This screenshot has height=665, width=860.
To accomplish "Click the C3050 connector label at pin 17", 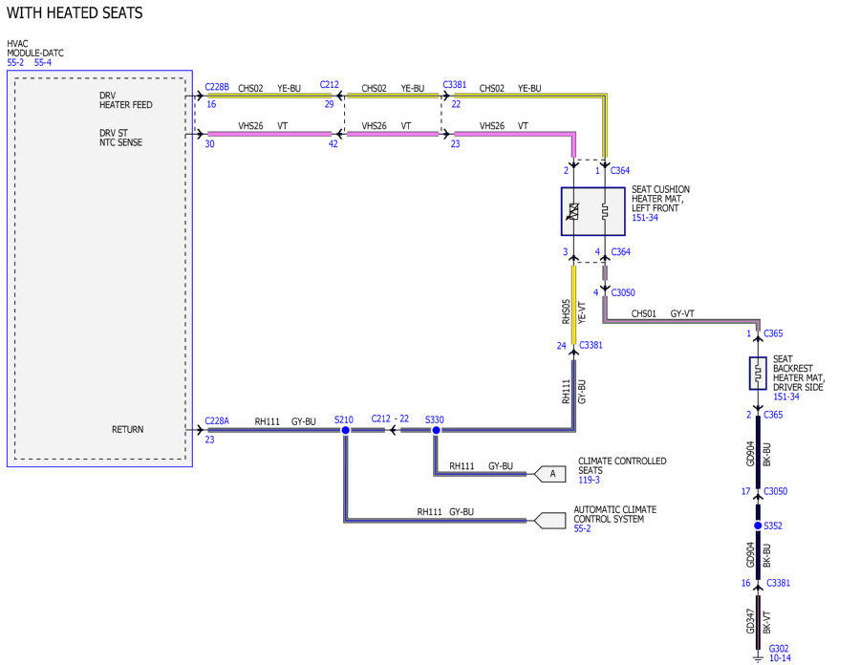I will 776,491.
